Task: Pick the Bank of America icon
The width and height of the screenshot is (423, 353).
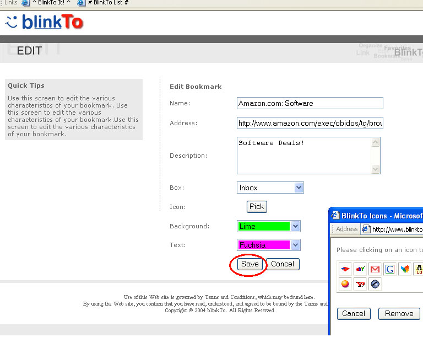Action: 345,269
